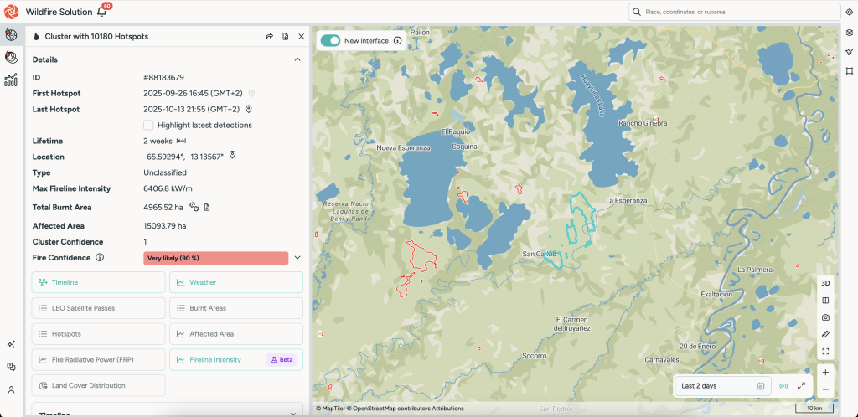The image size is (858, 417).
Task: Take a map screenshot with camera icon
Action: point(825,317)
